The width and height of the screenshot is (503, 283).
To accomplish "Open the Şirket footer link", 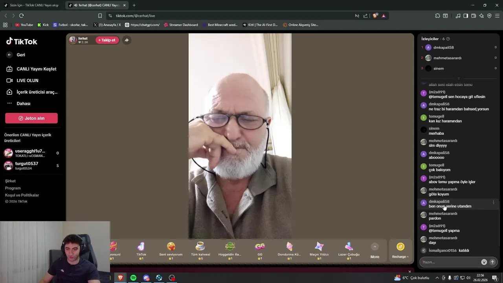I will 10,181.
